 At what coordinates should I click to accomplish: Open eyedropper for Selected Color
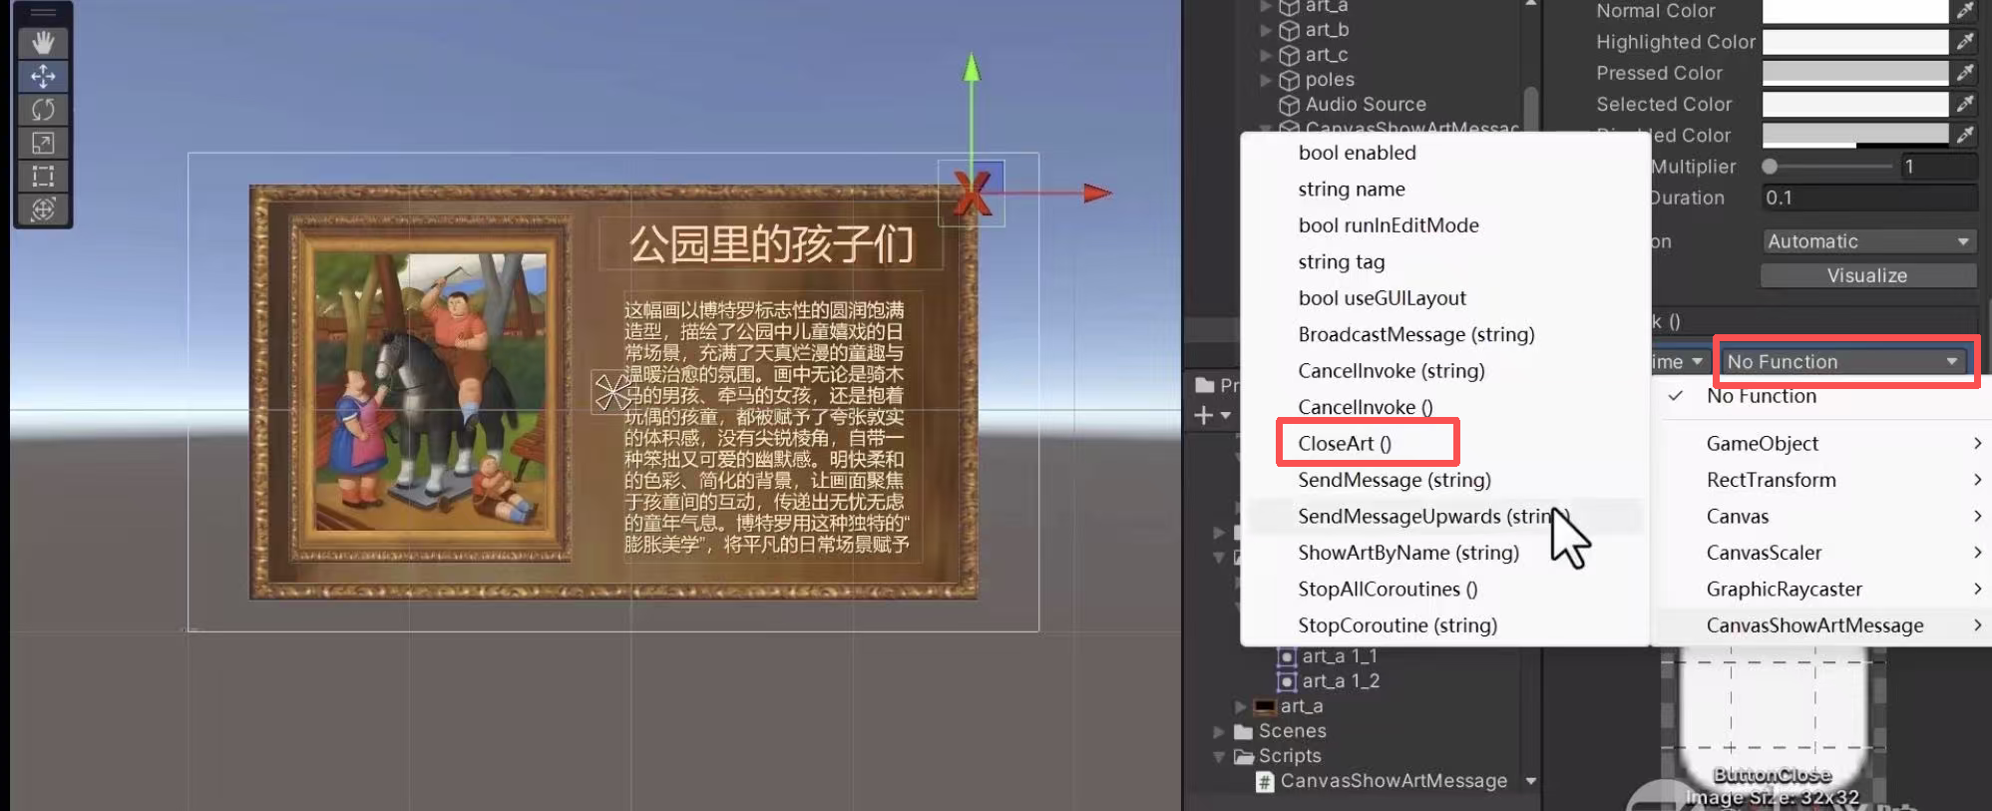[1964, 104]
